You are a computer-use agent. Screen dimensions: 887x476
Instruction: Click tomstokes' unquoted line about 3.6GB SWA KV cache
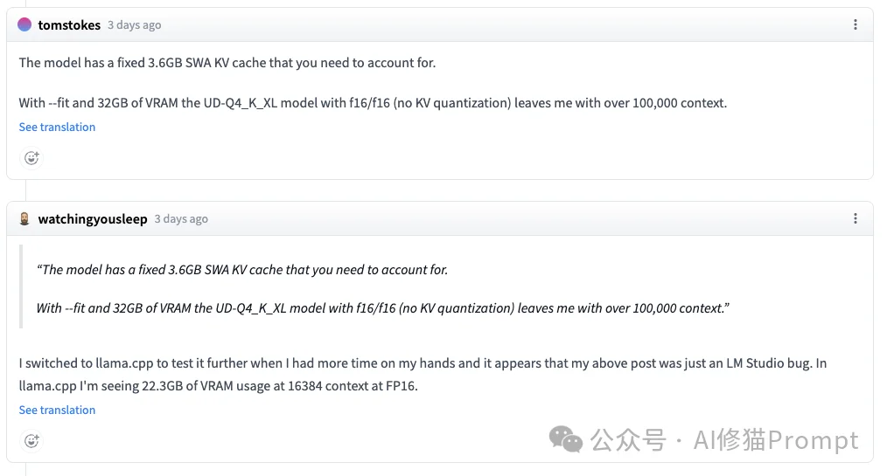(227, 63)
